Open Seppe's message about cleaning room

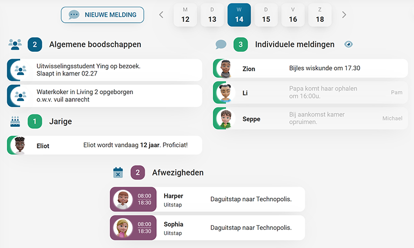(316, 119)
